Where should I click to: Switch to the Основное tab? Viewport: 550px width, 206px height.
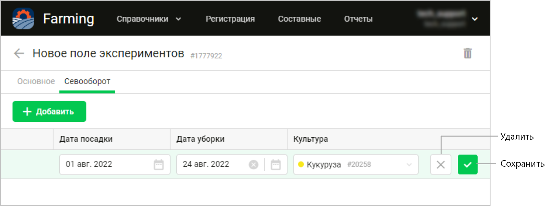click(x=36, y=81)
